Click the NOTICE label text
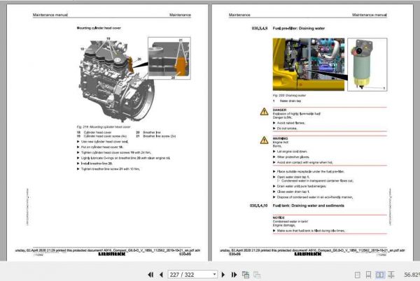The image size is (420, 281). pos(279,217)
